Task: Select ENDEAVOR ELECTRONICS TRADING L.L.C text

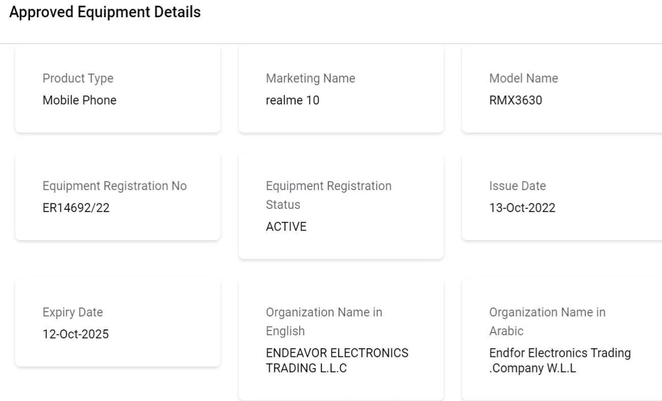Action: tap(337, 360)
